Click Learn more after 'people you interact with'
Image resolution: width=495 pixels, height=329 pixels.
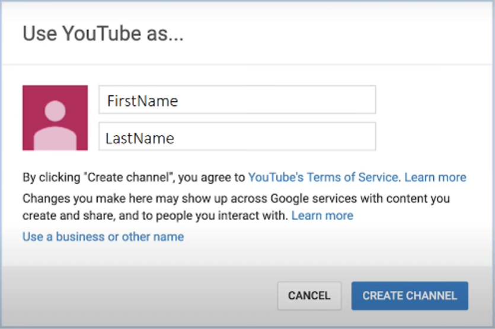coord(322,215)
